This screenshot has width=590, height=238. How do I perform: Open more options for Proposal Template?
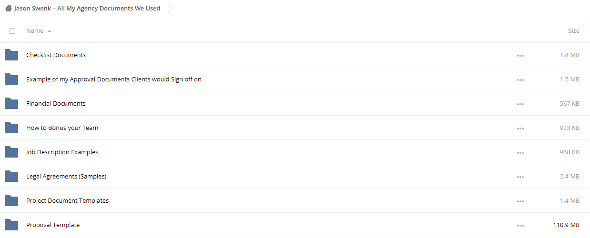pyautogui.click(x=520, y=226)
